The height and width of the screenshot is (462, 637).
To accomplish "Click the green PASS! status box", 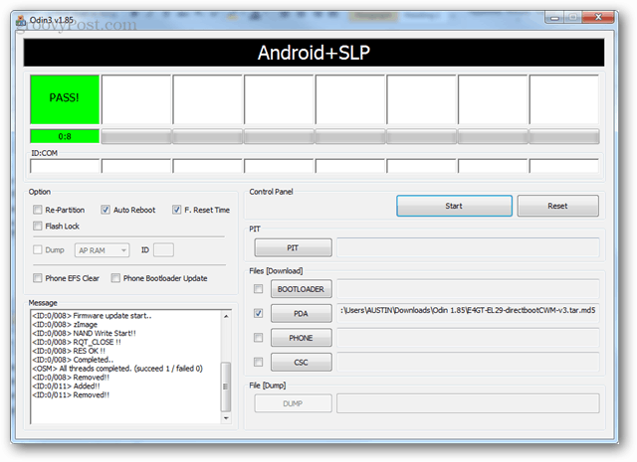I will point(65,99).
